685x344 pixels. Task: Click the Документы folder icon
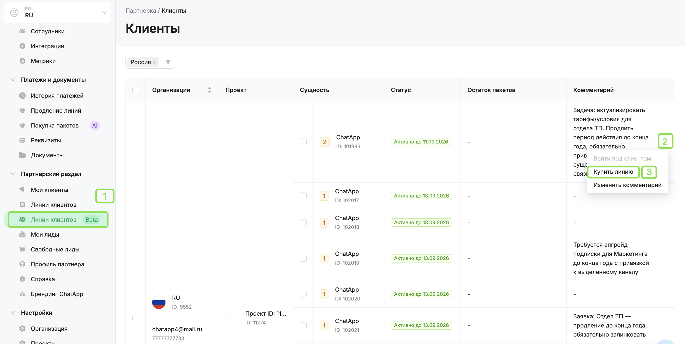tap(22, 155)
